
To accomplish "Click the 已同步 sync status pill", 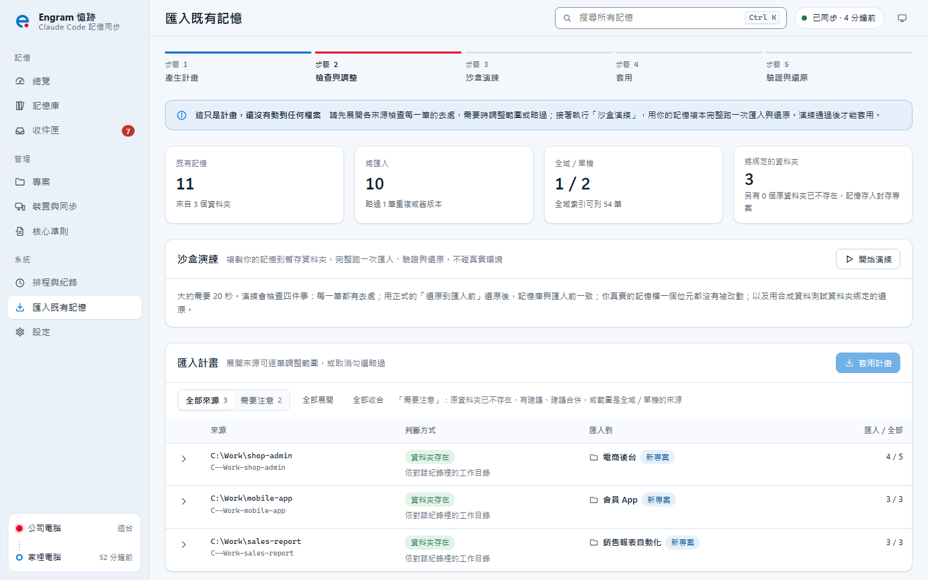I will [x=838, y=18].
